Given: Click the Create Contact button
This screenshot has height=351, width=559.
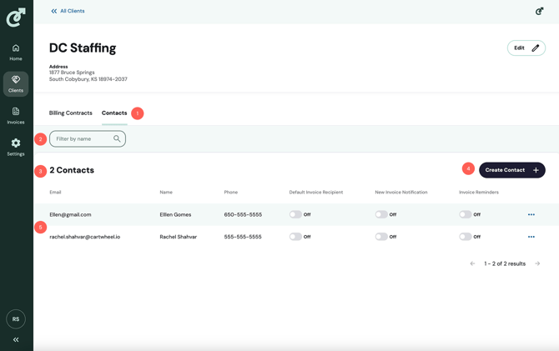Looking at the screenshot, I should click(x=511, y=170).
